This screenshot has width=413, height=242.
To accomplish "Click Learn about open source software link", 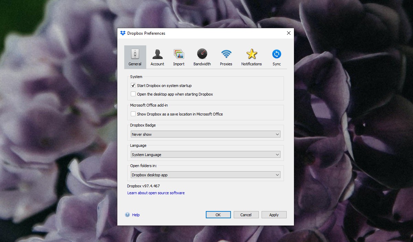I will (156, 193).
